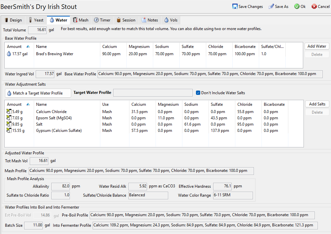Screen dimensions: 331x234
Task: Click the Calcium Chloride ingredient icon
Action: click(9, 111)
